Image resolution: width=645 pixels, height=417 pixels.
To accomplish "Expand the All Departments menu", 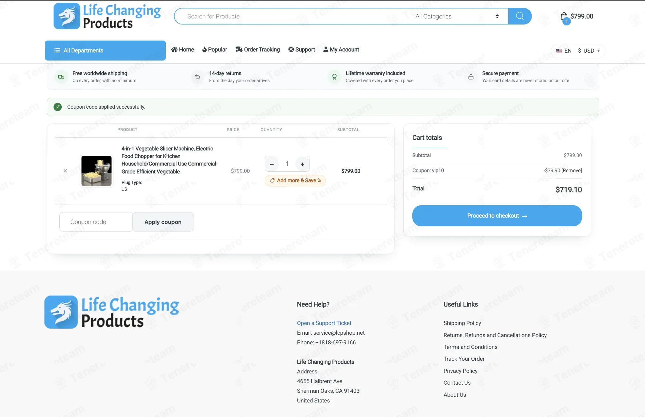I will (x=105, y=51).
